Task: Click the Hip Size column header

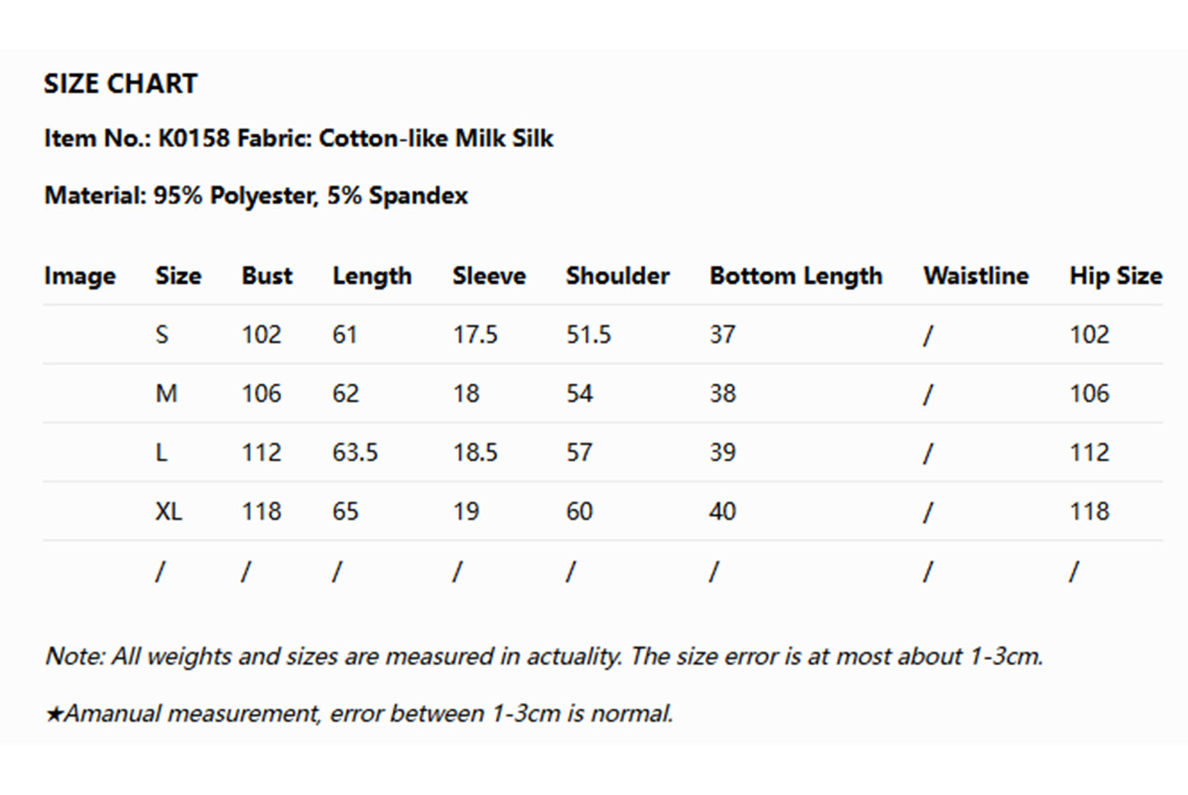Action: click(1115, 276)
